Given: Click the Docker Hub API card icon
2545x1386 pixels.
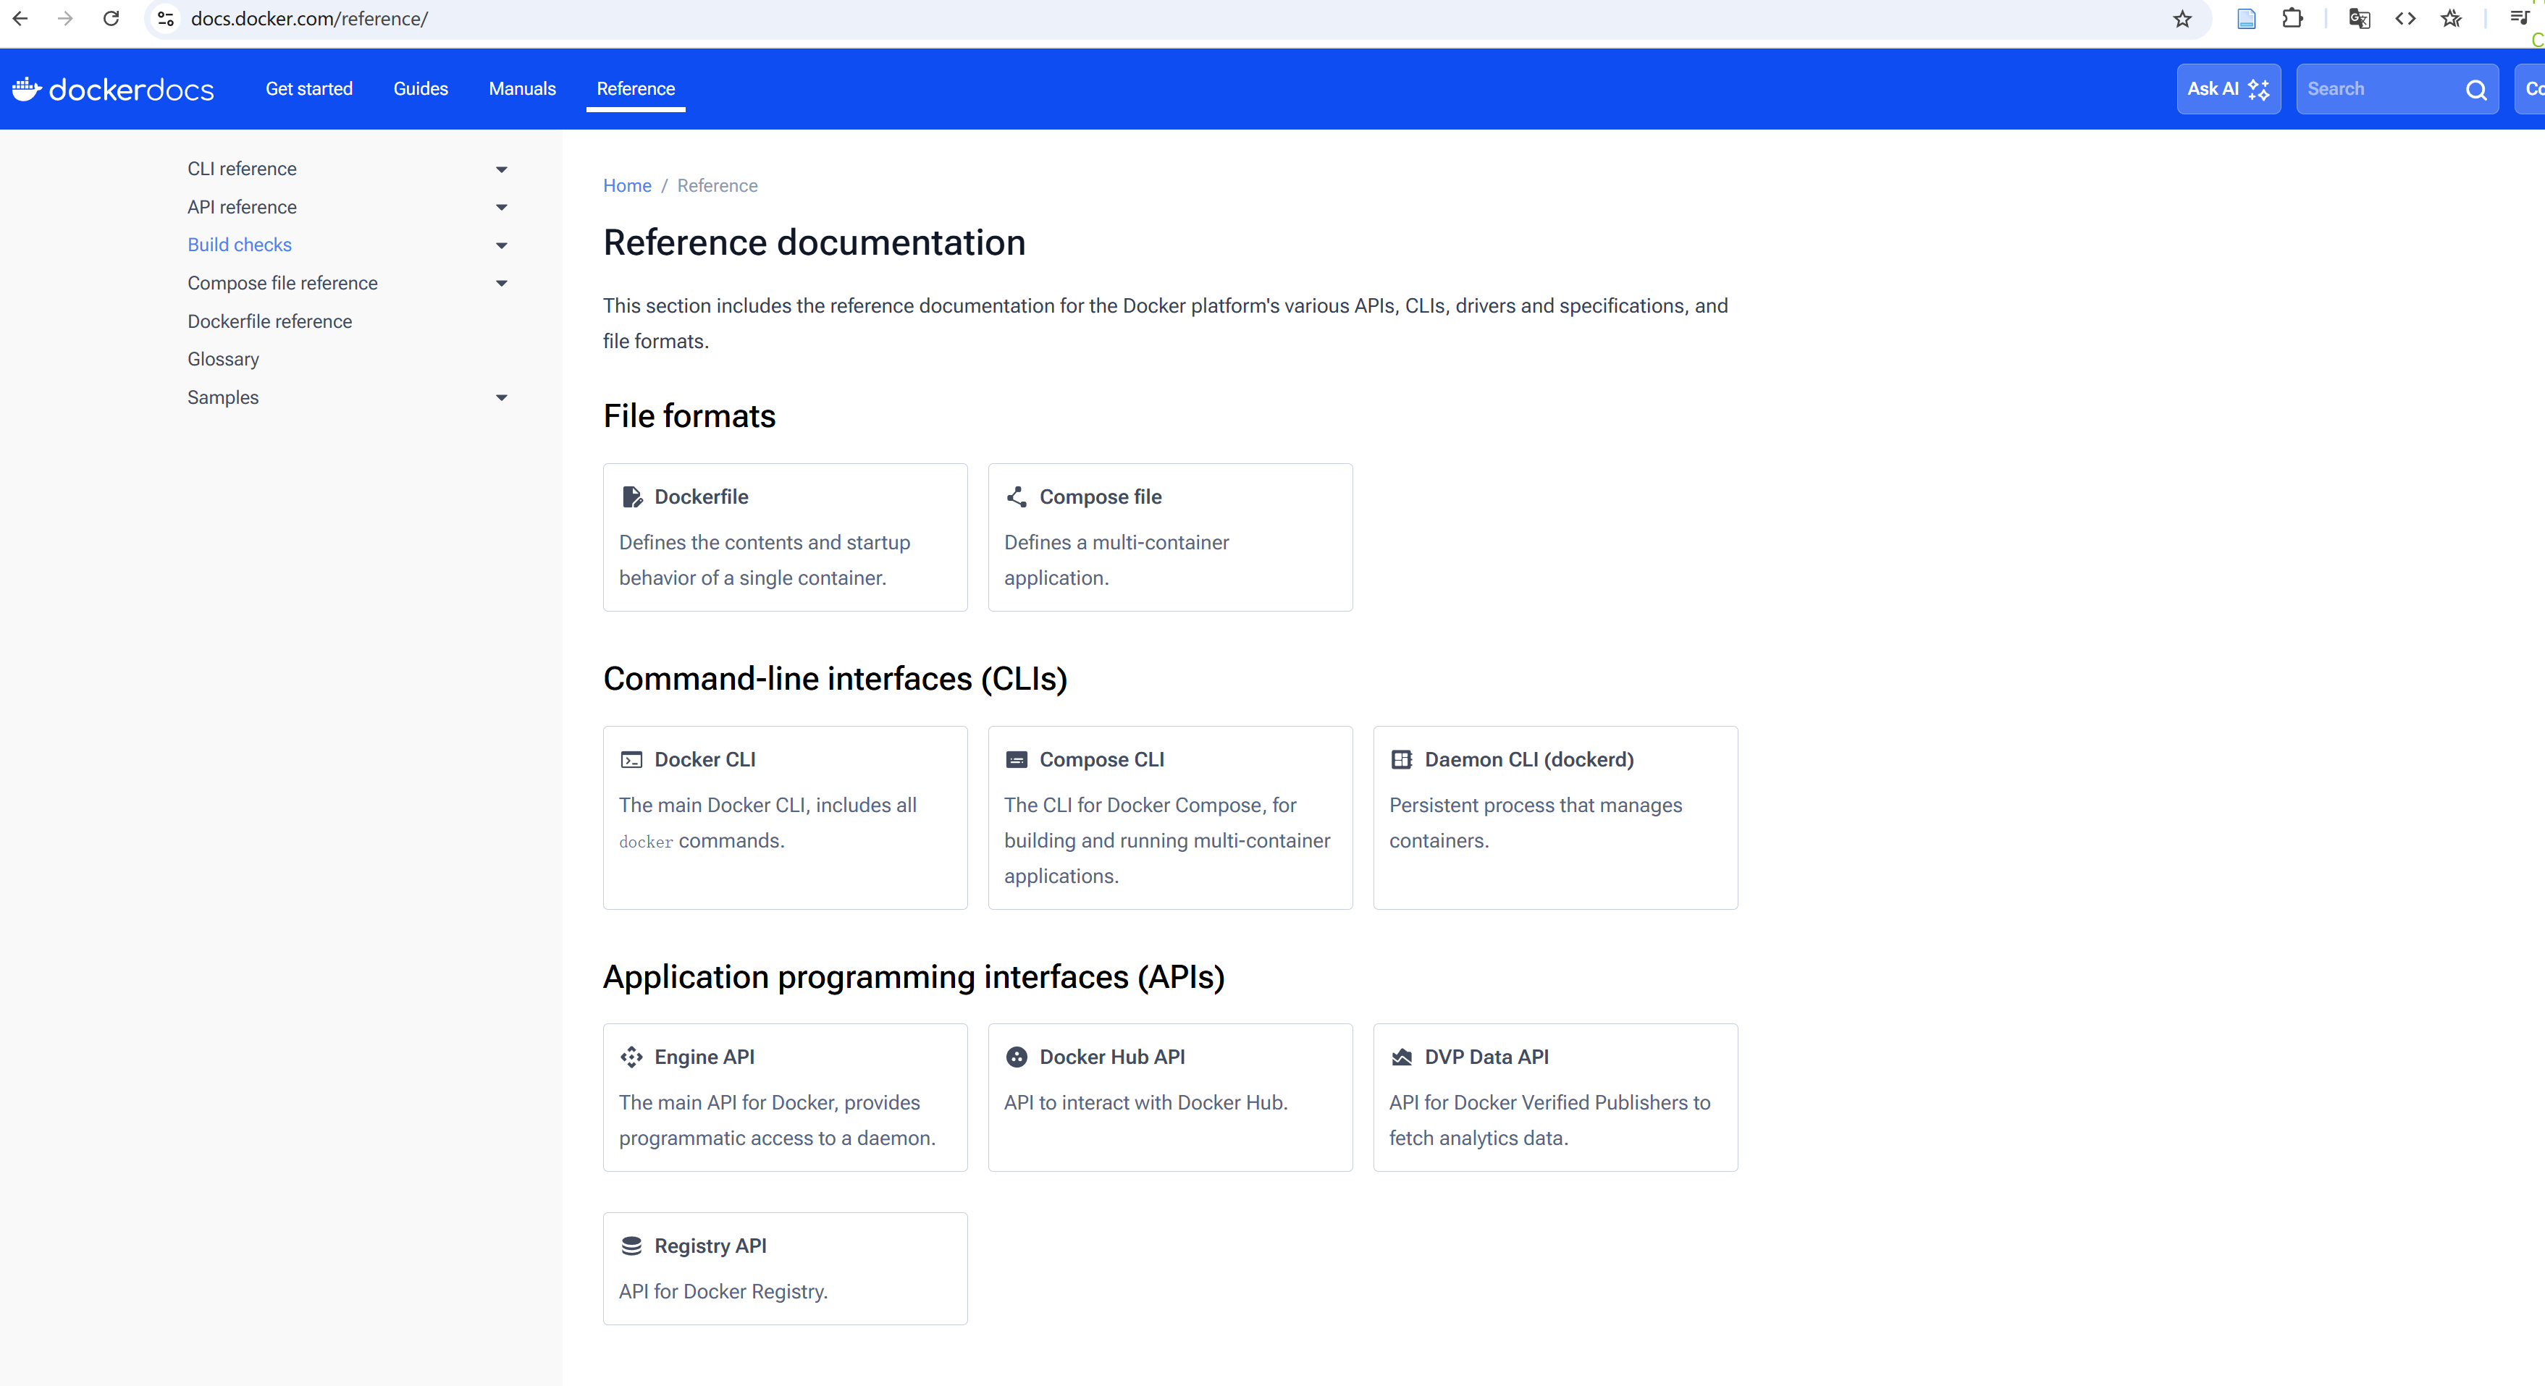Looking at the screenshot, I should pyautogui.click(x=1017, y=1057).
